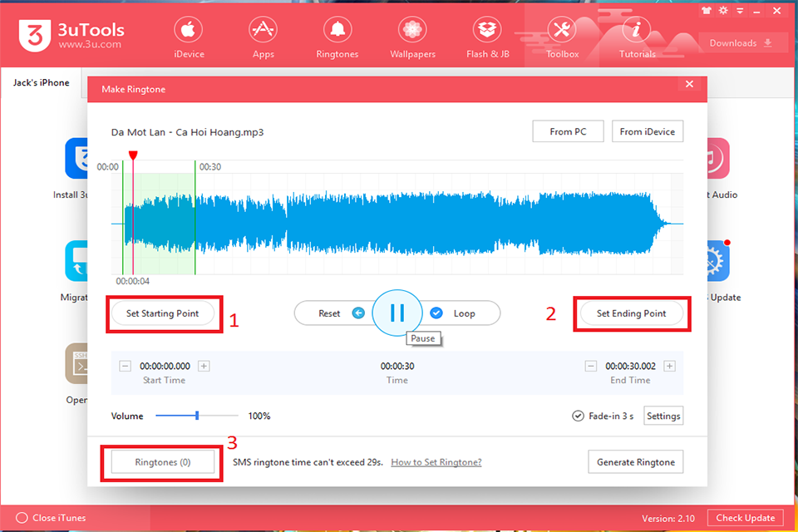Click the Start Time value field
The width and height of the screenshot is (798, 532).
(x=165, y=366)
